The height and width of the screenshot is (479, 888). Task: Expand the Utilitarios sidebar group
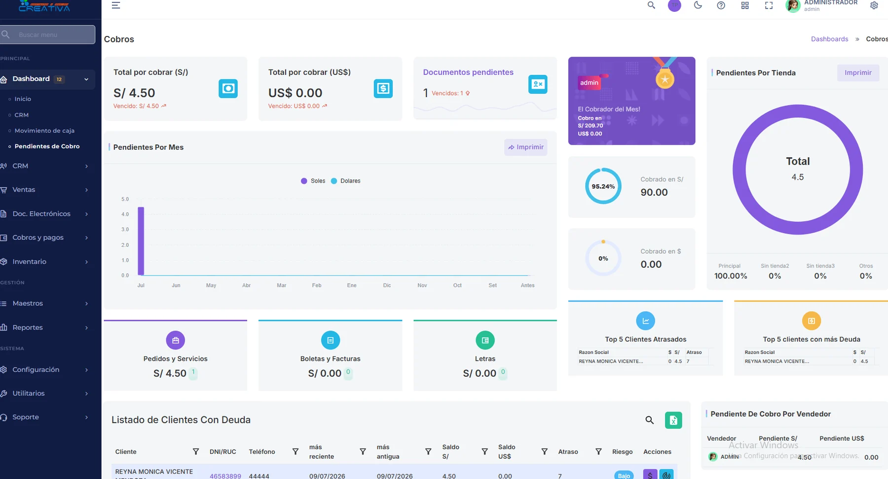click(47, 393)
